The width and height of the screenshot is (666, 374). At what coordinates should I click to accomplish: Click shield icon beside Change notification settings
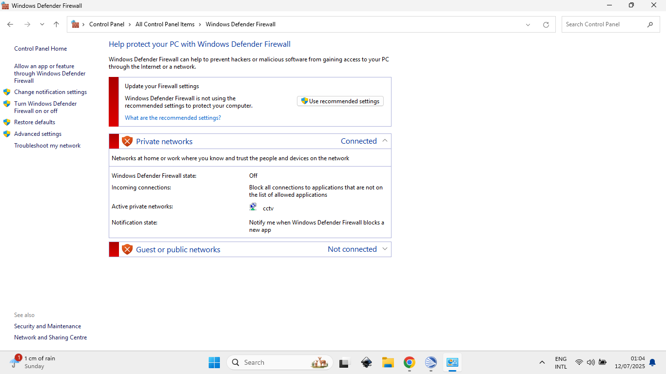point(7,92)
